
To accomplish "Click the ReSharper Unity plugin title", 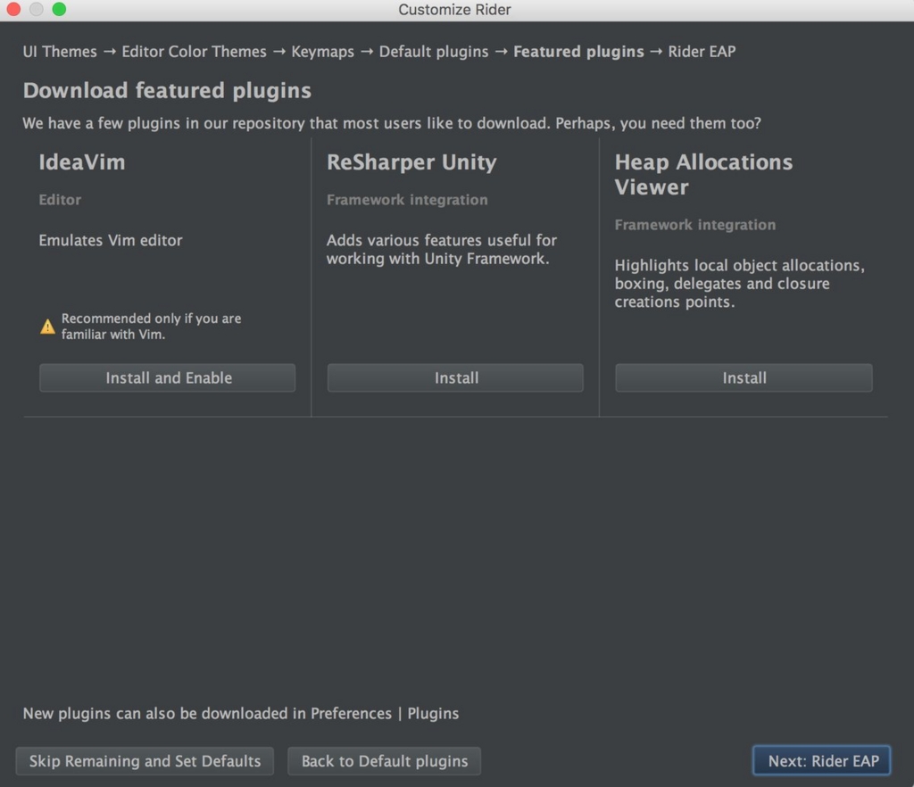I will 411,162.
